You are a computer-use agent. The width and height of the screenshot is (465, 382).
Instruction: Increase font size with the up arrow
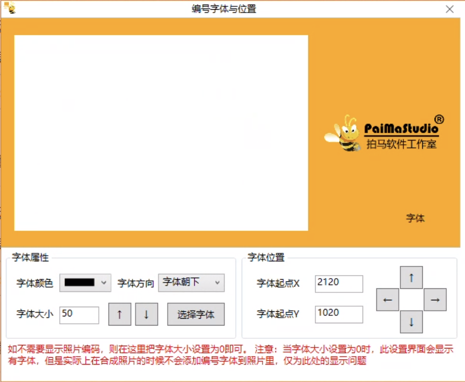point(119,314)
